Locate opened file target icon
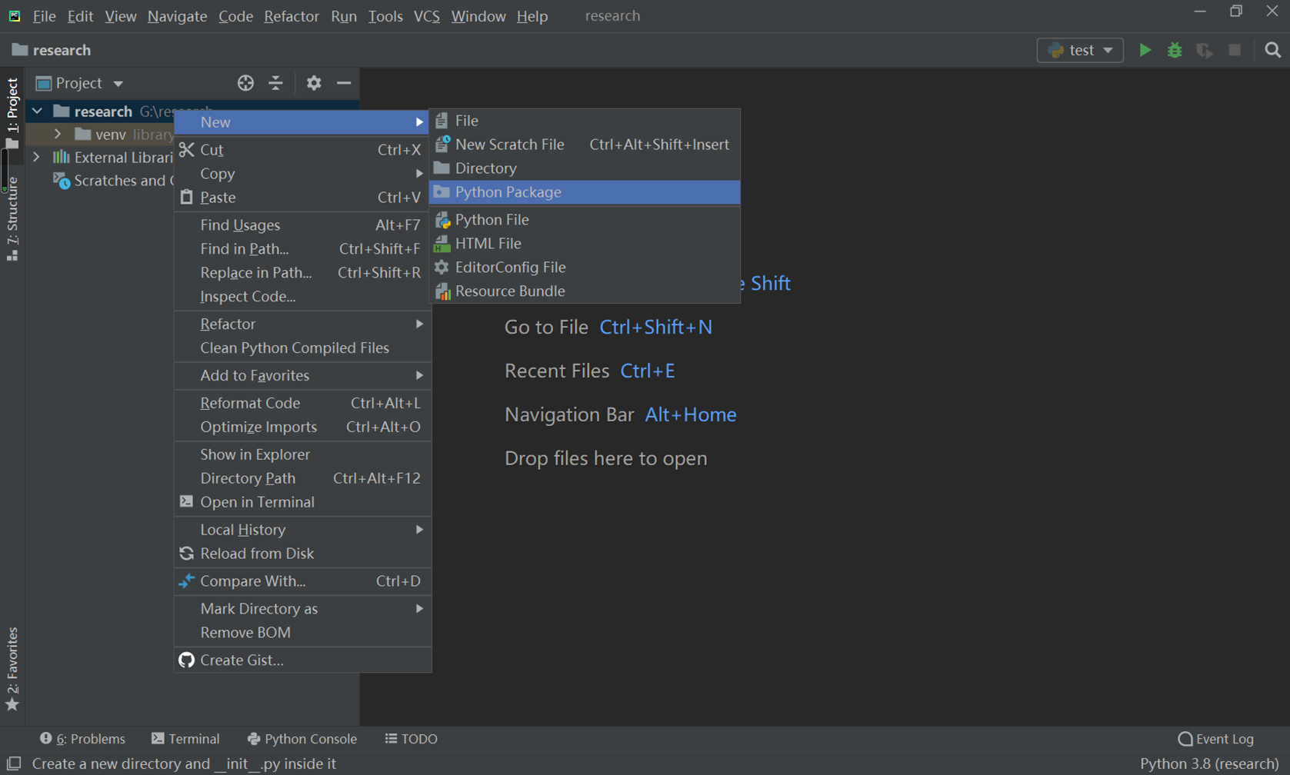The height and width of the screenshot is (775, 1290). (245, 83)
